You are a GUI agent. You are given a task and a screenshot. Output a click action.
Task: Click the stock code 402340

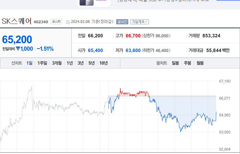tap(41, 22)
